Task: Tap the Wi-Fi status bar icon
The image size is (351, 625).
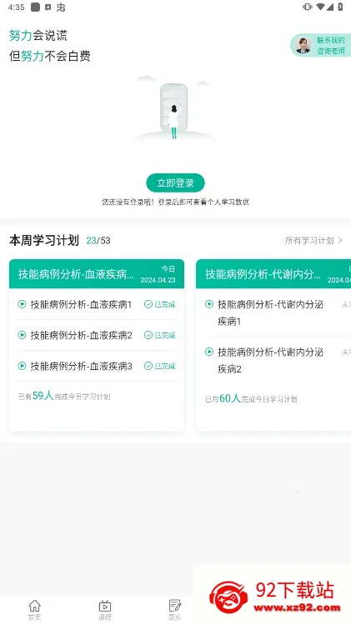Action: [x=320, y=7]
